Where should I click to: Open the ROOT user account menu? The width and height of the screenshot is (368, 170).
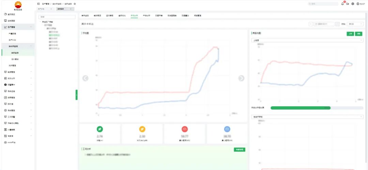pos(361,4)
